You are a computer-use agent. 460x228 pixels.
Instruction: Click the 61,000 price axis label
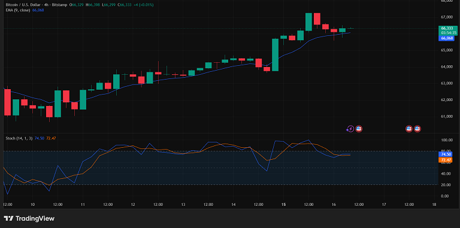point(447,117)
